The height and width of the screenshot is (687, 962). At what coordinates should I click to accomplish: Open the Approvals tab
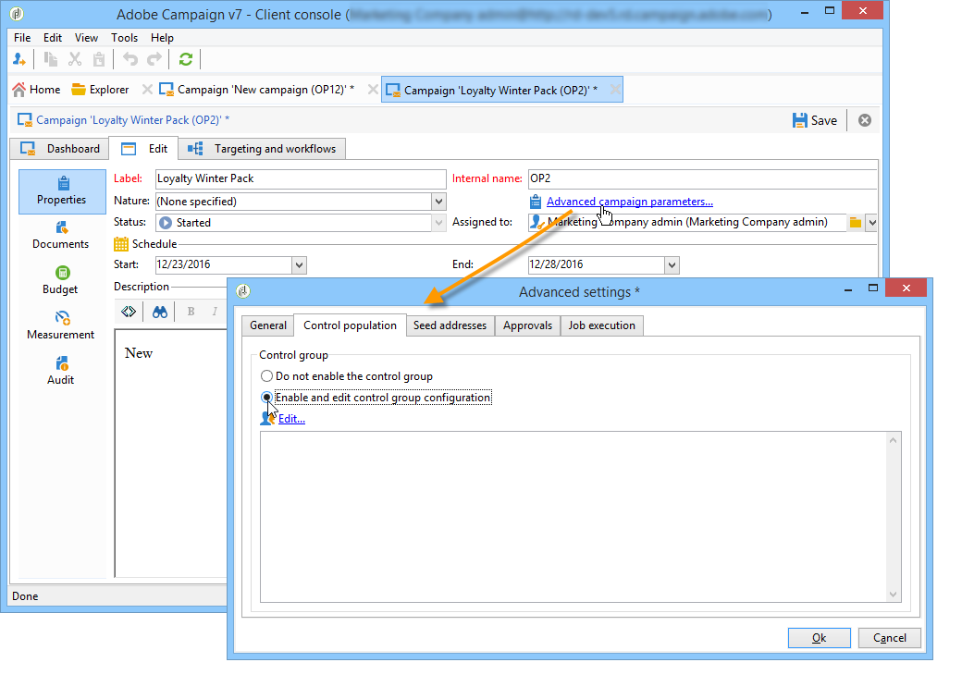pyautogui.click(x=527, y=325)
